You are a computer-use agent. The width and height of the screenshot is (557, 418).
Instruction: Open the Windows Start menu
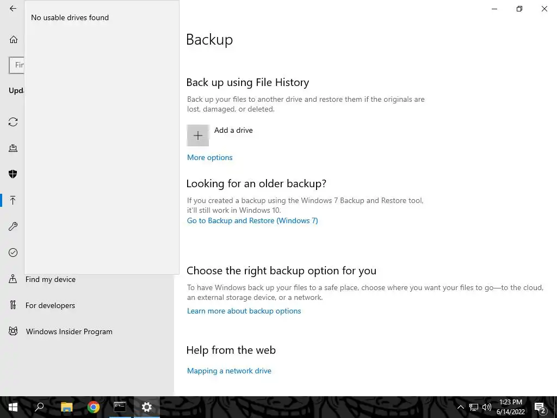(x=13, y=407)
